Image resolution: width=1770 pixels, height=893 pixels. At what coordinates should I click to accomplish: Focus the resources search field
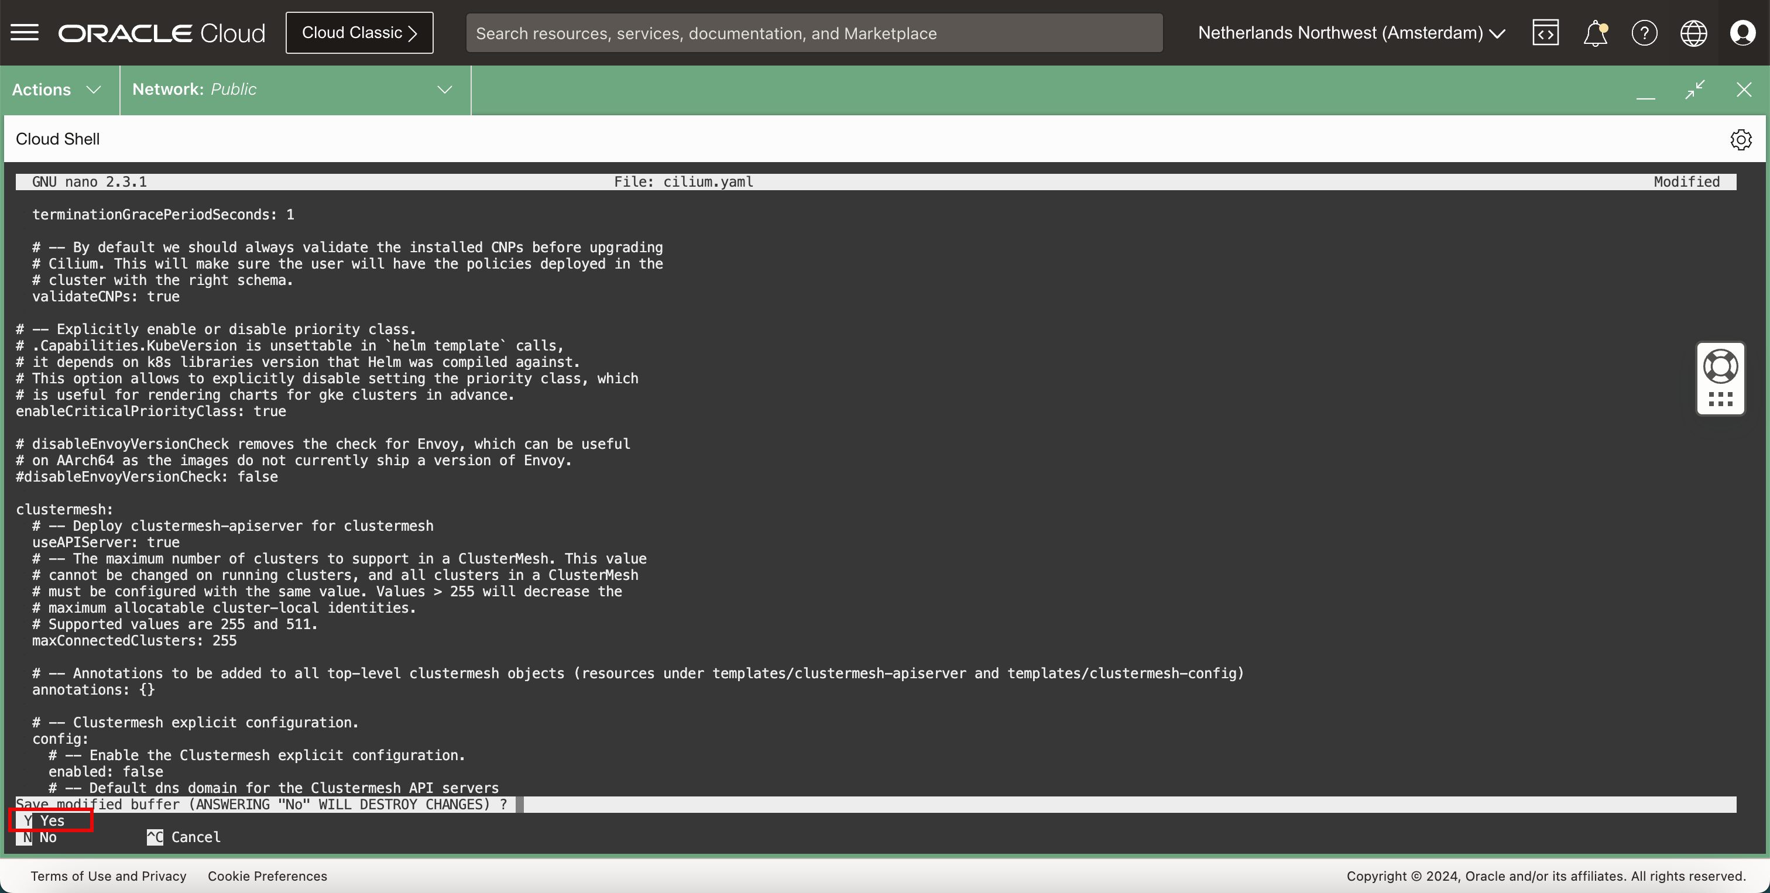click(x=814, y=33)
